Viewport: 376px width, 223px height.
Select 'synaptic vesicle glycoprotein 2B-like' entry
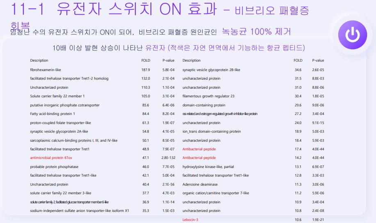tap(211, 70)
